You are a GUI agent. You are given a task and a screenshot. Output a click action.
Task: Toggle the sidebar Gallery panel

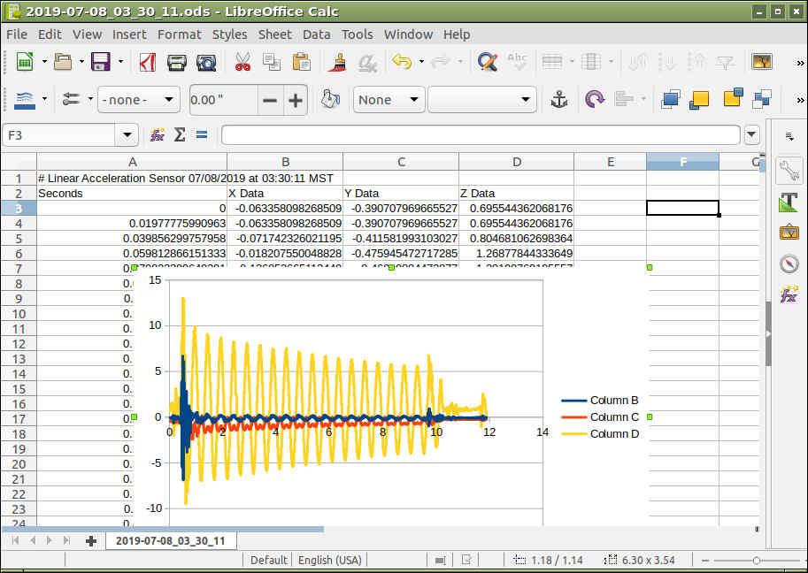point(789,233)
